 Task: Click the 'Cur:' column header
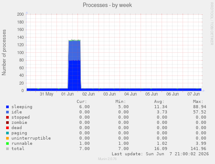(82, 102)
